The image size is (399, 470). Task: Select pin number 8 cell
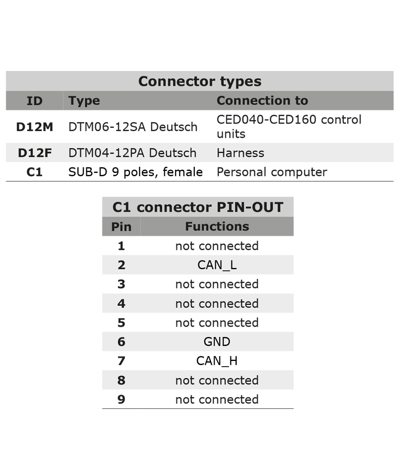[121, 380]
